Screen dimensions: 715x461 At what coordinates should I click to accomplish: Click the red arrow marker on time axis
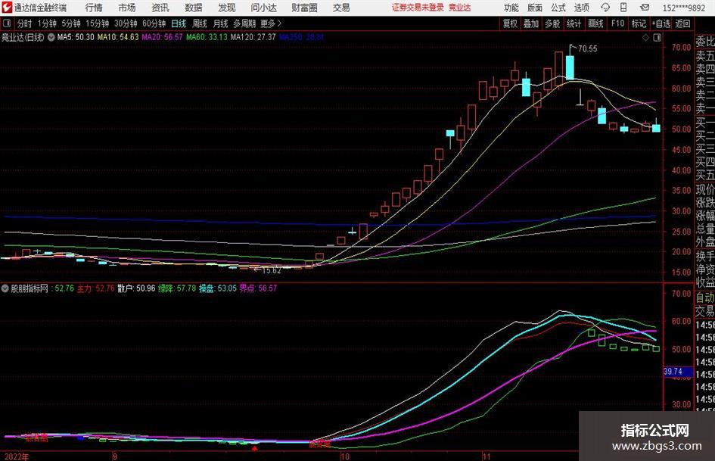coord(254,449)
